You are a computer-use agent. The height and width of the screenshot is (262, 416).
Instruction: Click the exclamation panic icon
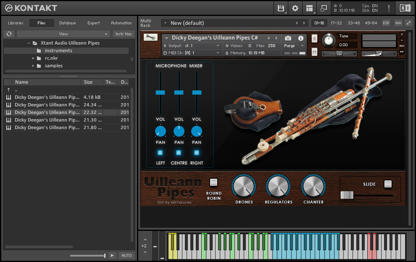[x=389, y=8]
